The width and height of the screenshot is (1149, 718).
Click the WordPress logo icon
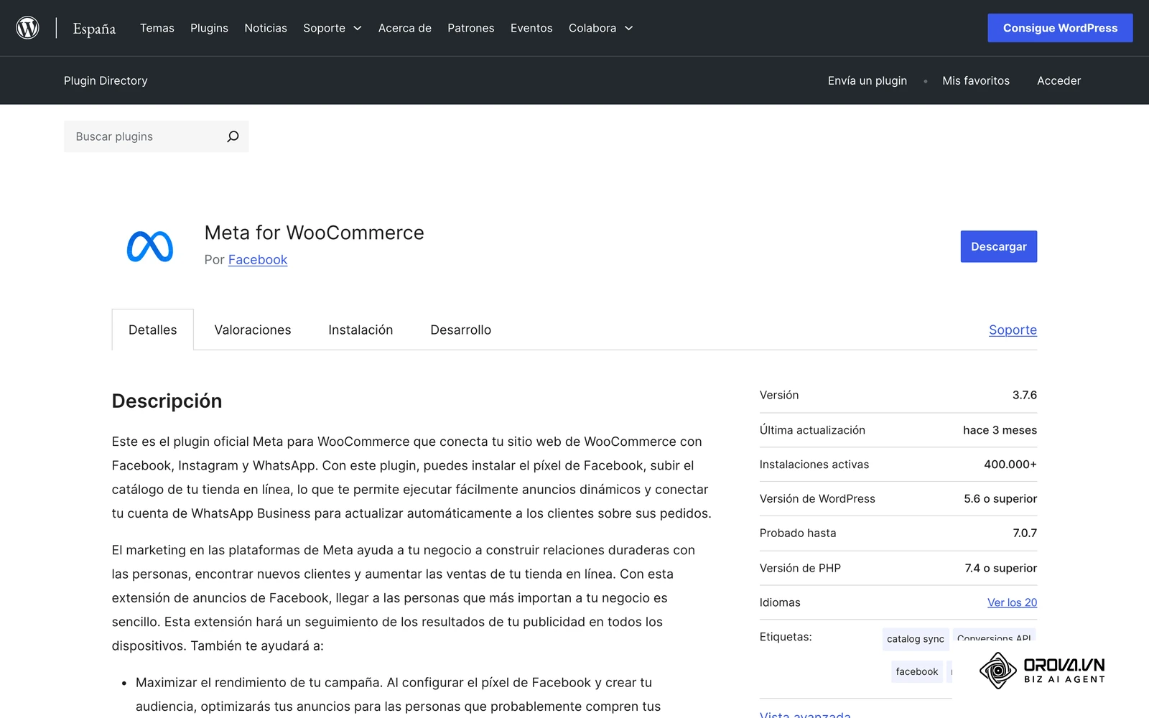click(27, 28)
